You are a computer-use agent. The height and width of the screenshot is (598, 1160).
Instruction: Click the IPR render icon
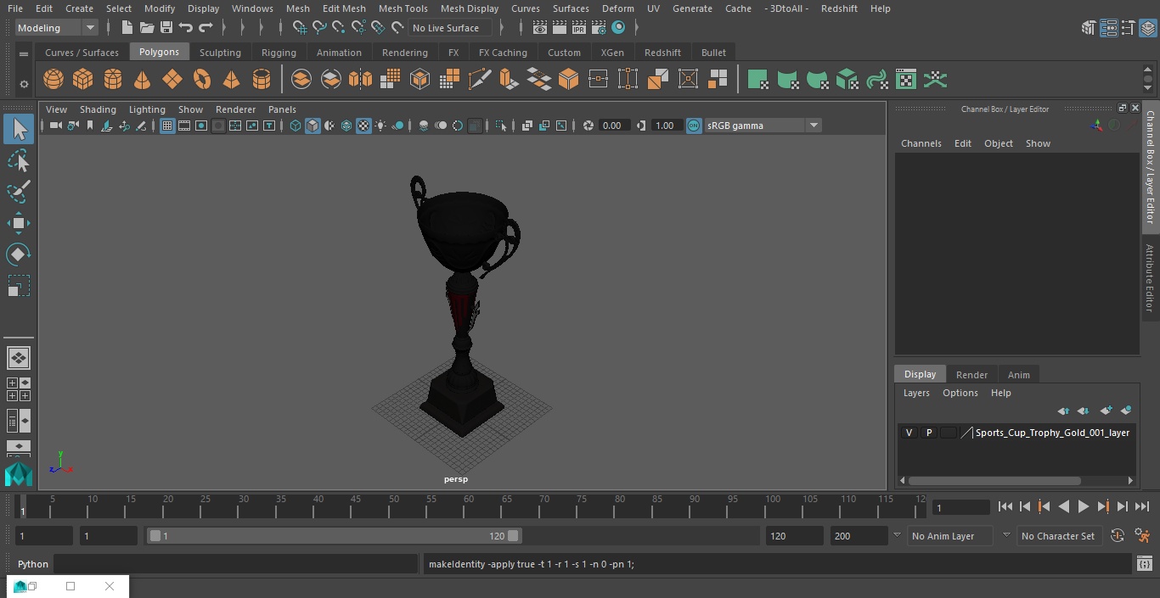[579, 28]
